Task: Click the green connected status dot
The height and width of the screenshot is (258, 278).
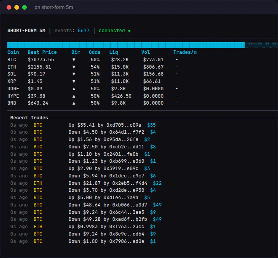Action: click(x=129, y=31)
